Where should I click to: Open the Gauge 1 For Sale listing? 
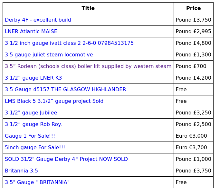tap(30, 136)
